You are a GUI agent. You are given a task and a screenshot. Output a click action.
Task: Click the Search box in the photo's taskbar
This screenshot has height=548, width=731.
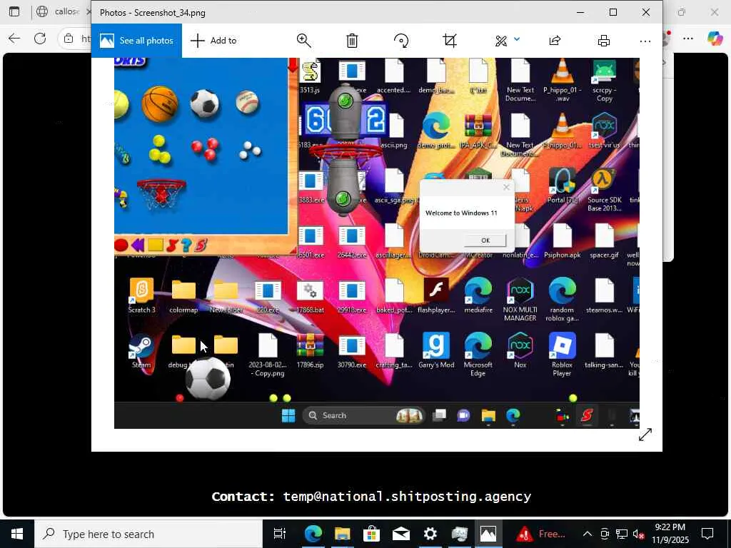(x=363, y=415)
